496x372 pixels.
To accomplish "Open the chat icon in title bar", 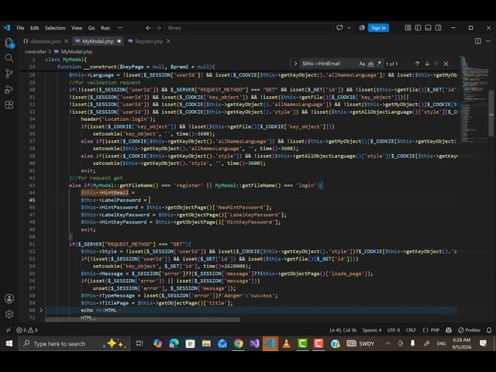I will pos(339,28).
